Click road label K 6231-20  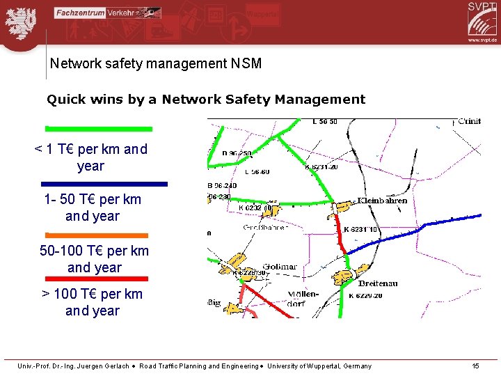(x=321, y=167)
